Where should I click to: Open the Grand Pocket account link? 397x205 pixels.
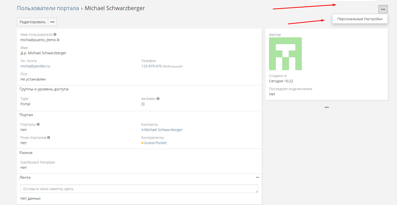tap(155, 143)
